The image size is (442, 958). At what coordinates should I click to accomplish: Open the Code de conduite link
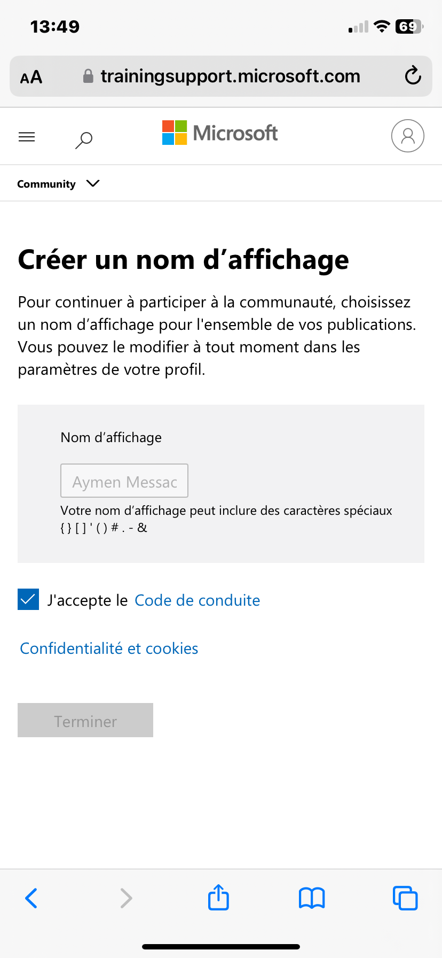click(197, 600)
